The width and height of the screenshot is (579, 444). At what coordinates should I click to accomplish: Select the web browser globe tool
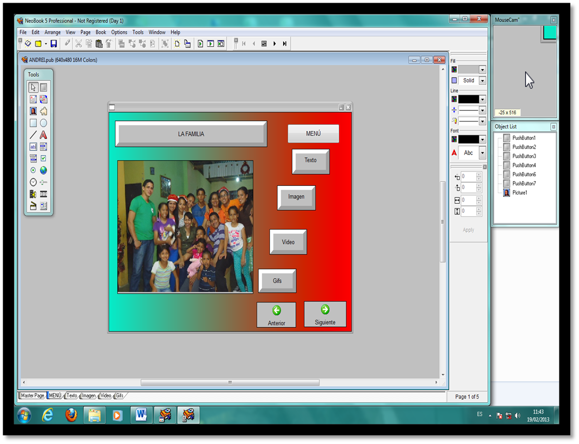click(43, 170)
